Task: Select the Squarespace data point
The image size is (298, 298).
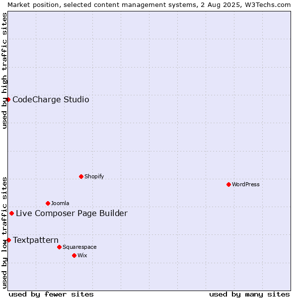Action: click(59, 247)
